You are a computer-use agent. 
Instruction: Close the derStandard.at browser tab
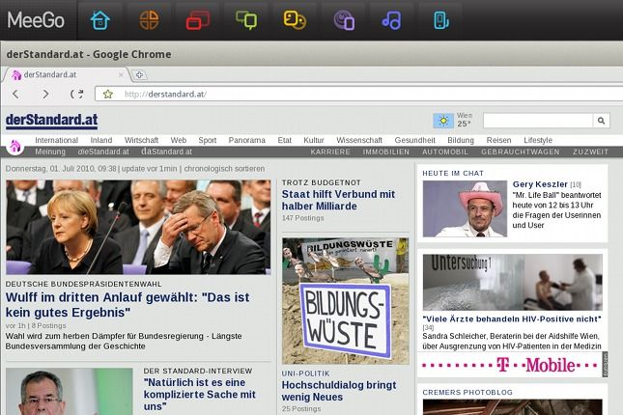click(122, 74)
